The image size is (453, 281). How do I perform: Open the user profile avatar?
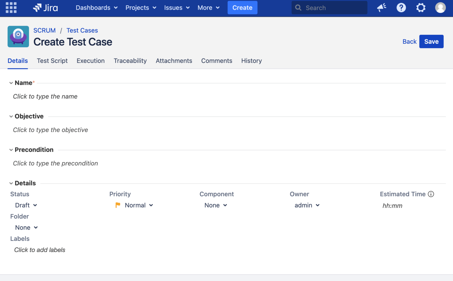pyautogui.click(x=440, y=8)
